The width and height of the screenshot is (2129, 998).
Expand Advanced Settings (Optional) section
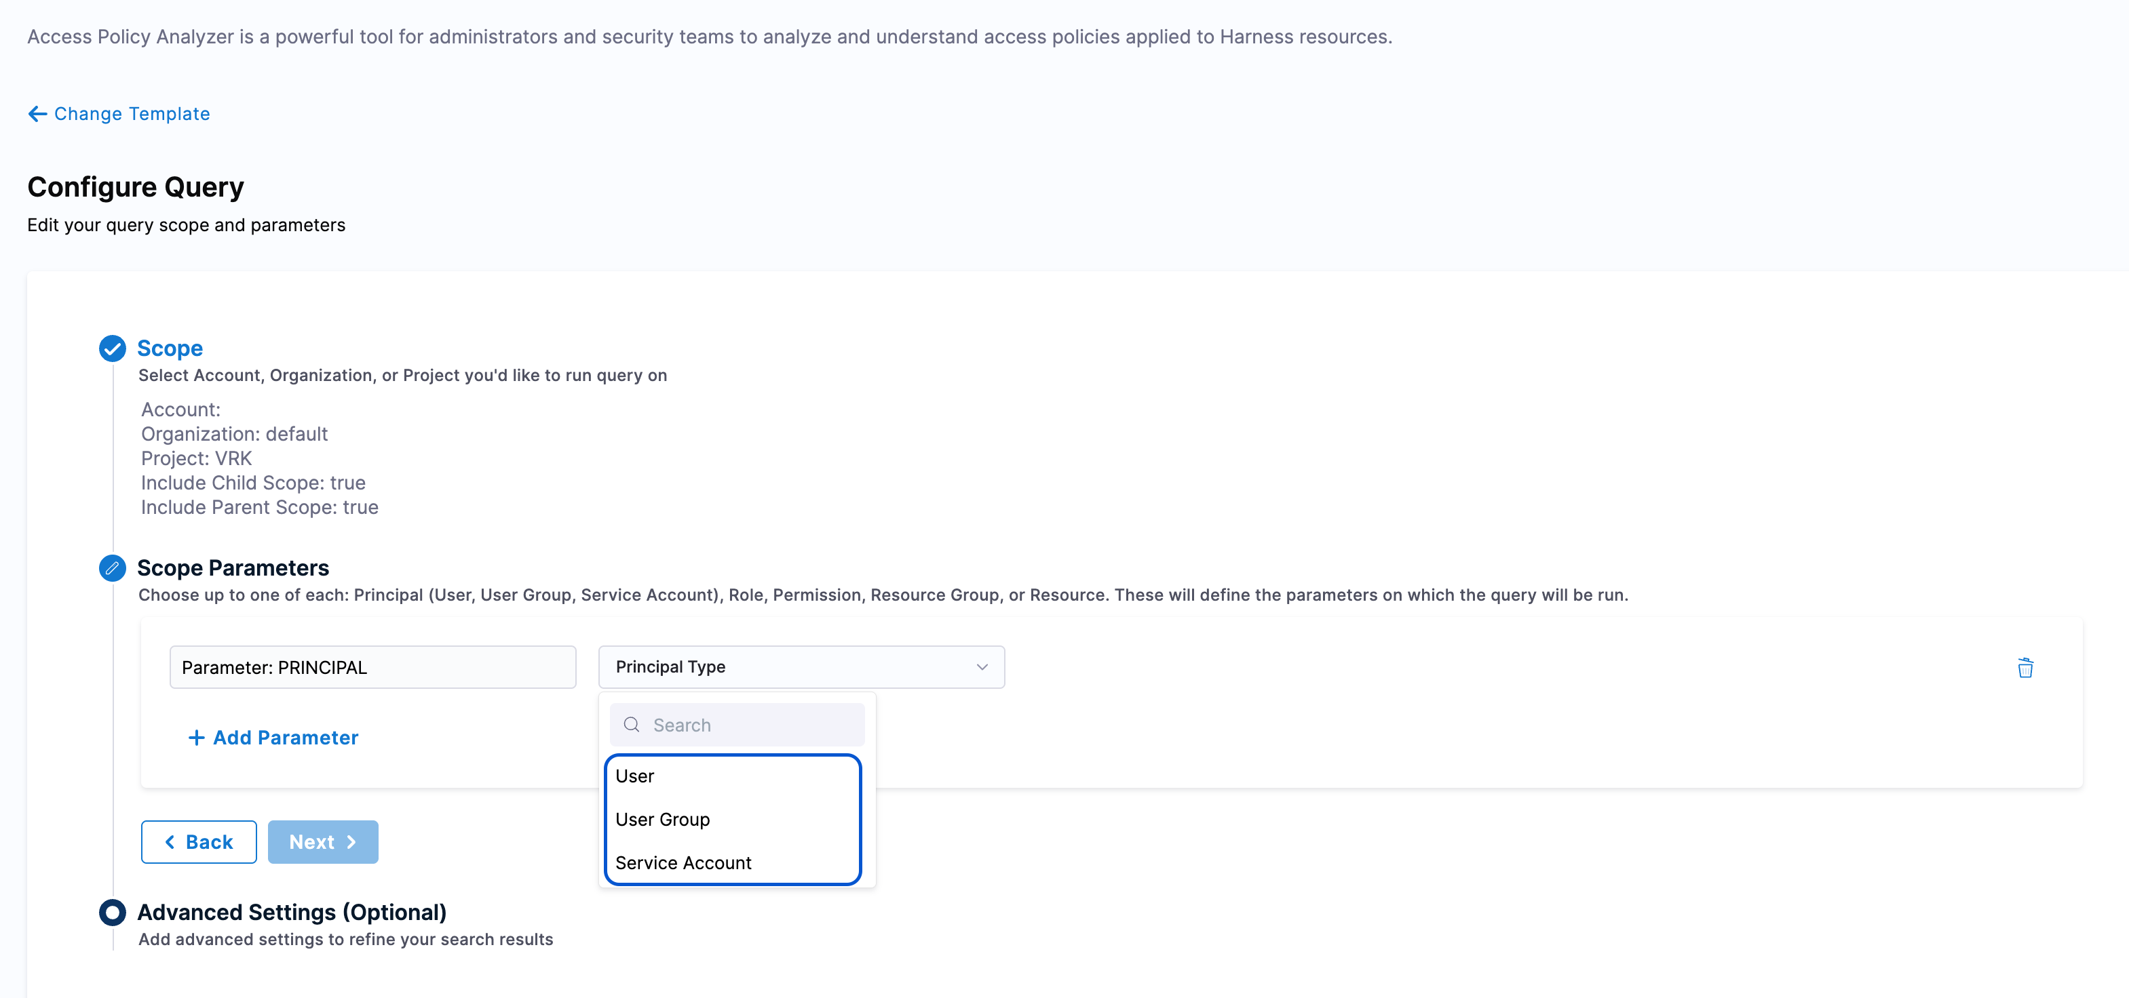[292, 912]
